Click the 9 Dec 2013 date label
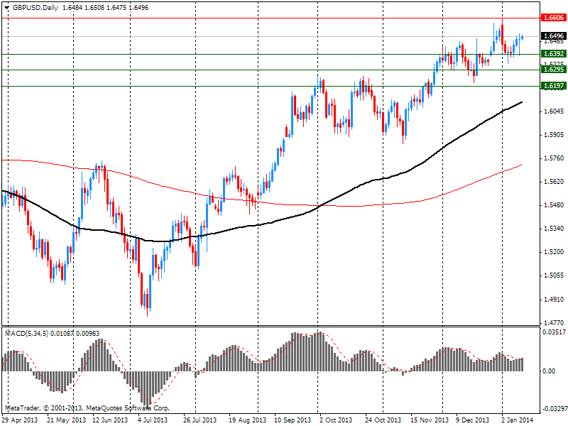The image size is (568, 426). [473, 420]
